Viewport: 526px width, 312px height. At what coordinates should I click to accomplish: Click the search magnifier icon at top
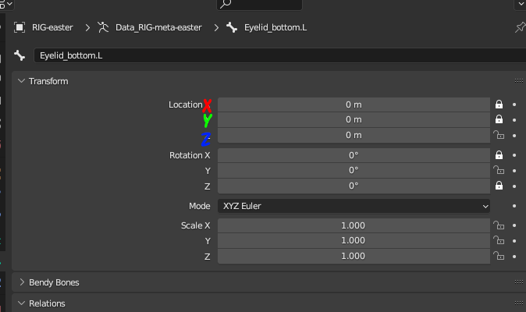point(226,4)
